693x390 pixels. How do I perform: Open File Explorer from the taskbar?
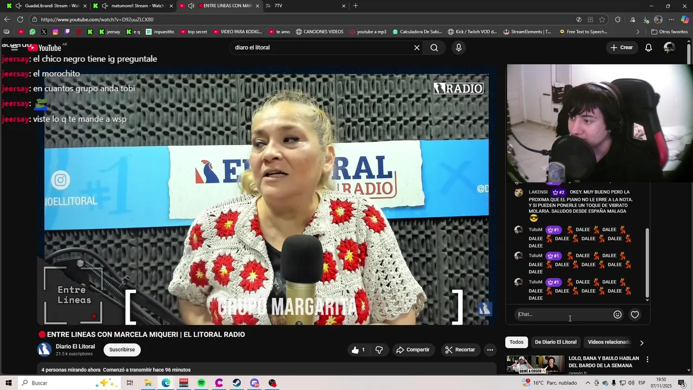click(148, 383)
